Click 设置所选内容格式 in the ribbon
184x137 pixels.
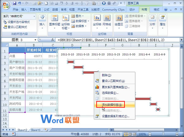[17, 22]
